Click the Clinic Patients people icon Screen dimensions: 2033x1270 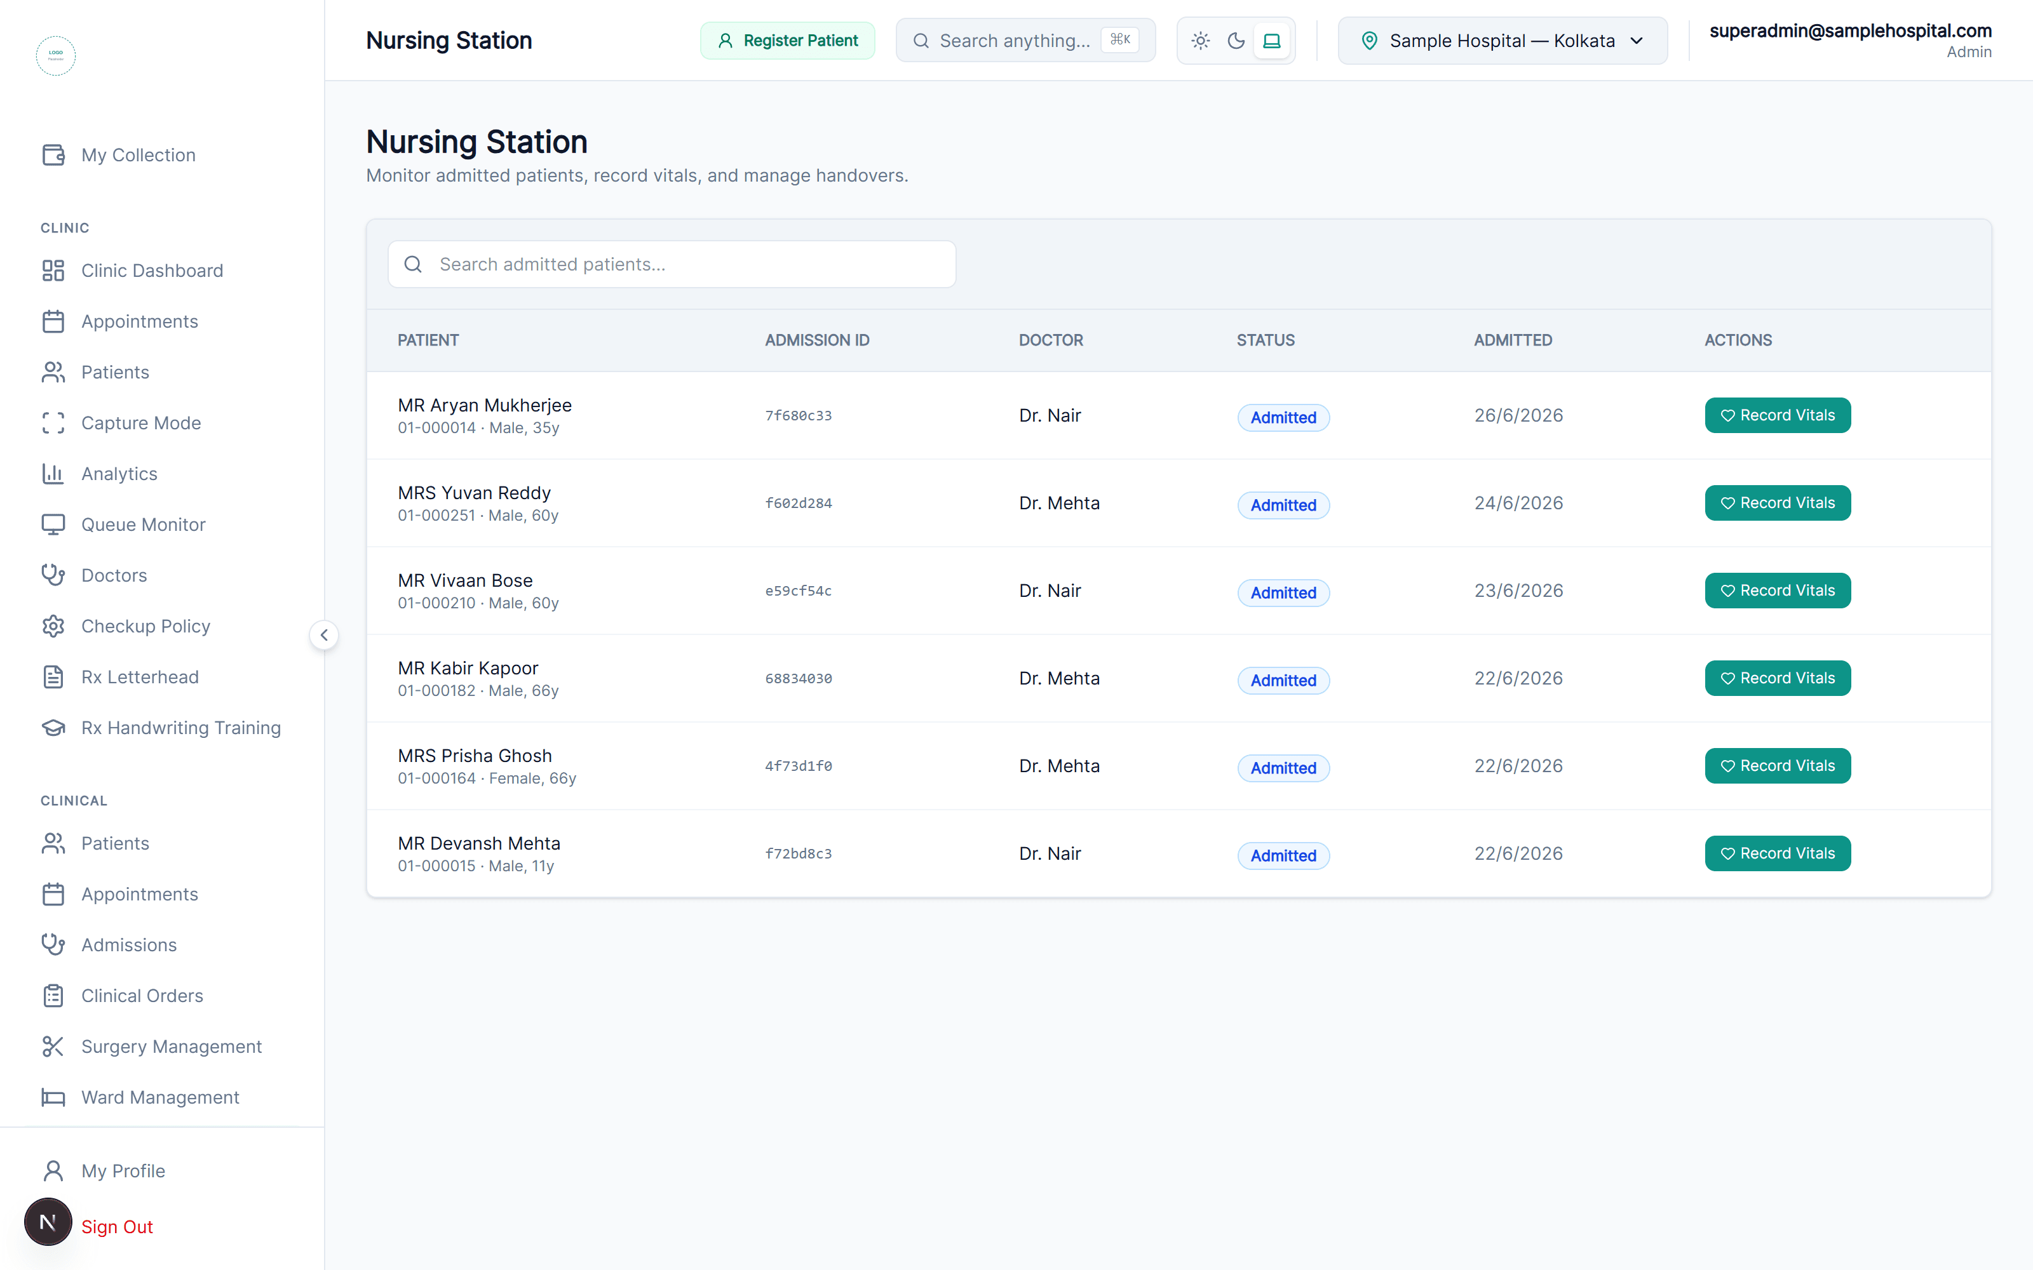click(53, 372)
